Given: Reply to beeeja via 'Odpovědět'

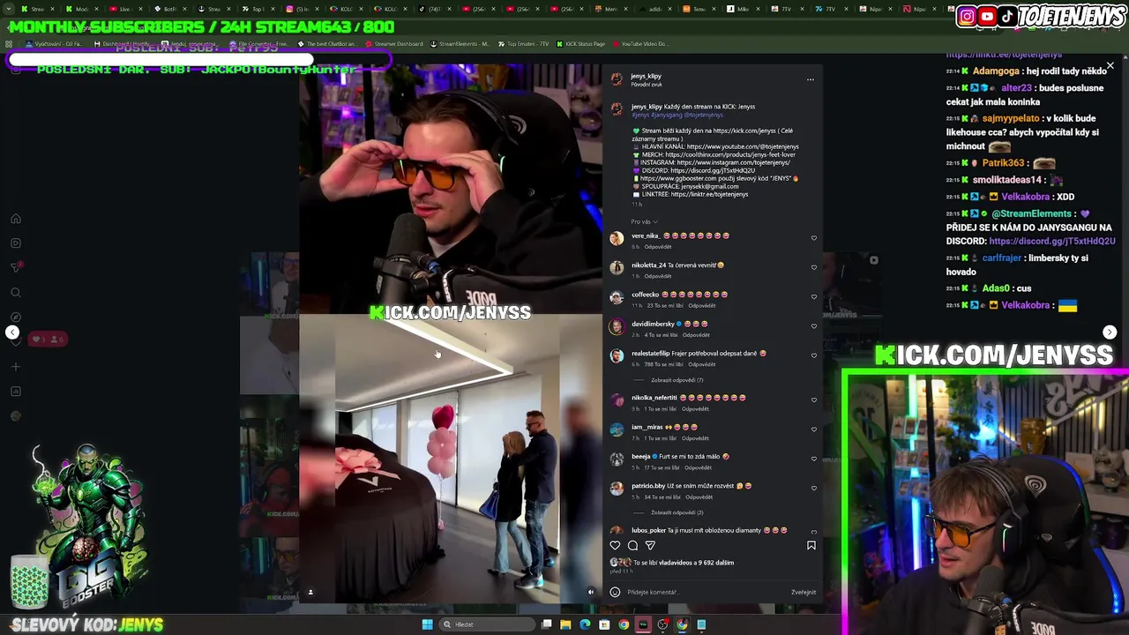Looking at the screenshot, I should [698, 467].
